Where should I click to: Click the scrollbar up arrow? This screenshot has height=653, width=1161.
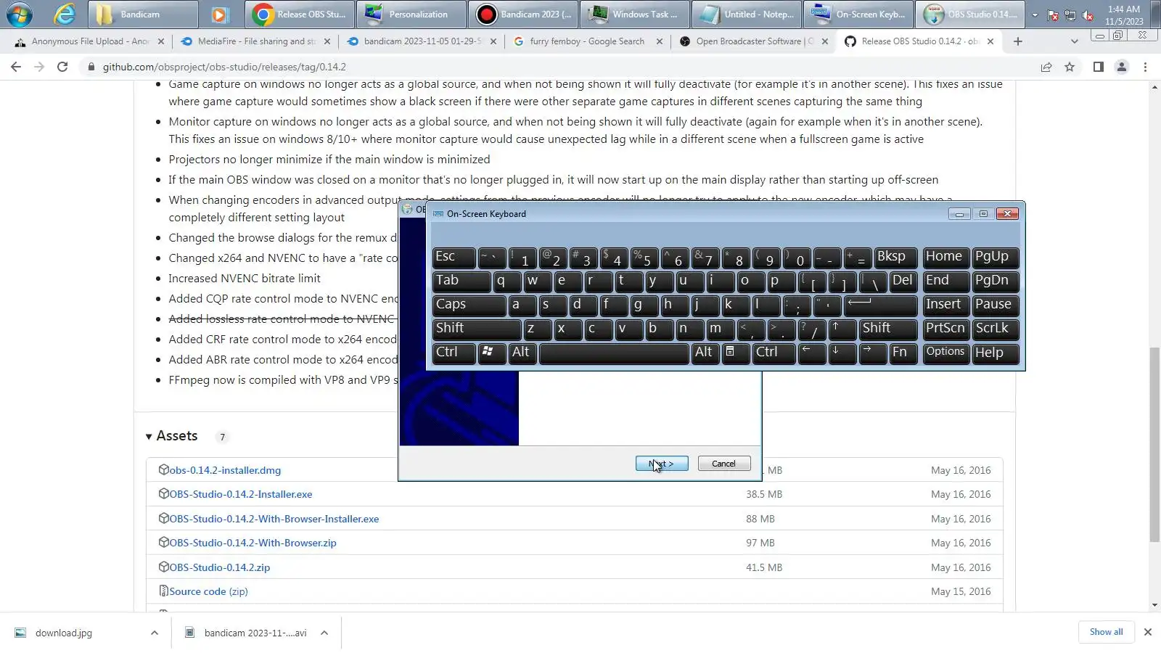(1154, 87)
